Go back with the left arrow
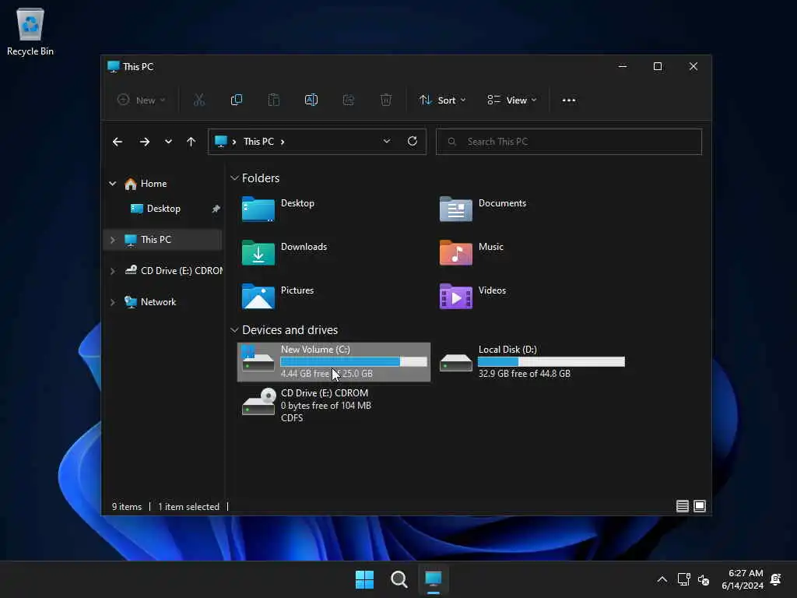This screenshot has height=598, width=797. pyautogui.click(x=118, y=142)
